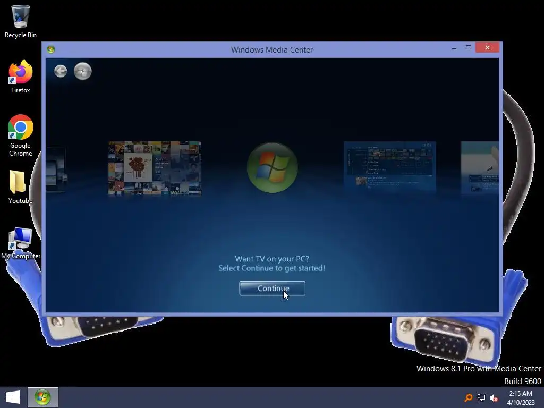
Task: Open the orange search icon in the system tray
Action: [x=469, y=397]
